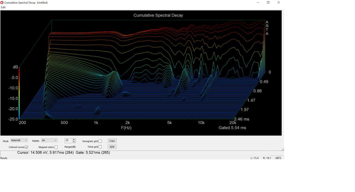Click the Copy button

[112, 141]
